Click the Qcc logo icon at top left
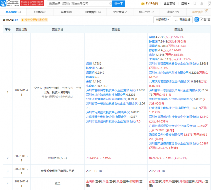This screenshot has width=211, height=190. coord(3,3)
